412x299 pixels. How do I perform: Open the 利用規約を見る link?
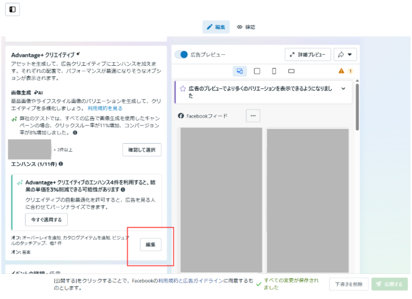(105, 108)
